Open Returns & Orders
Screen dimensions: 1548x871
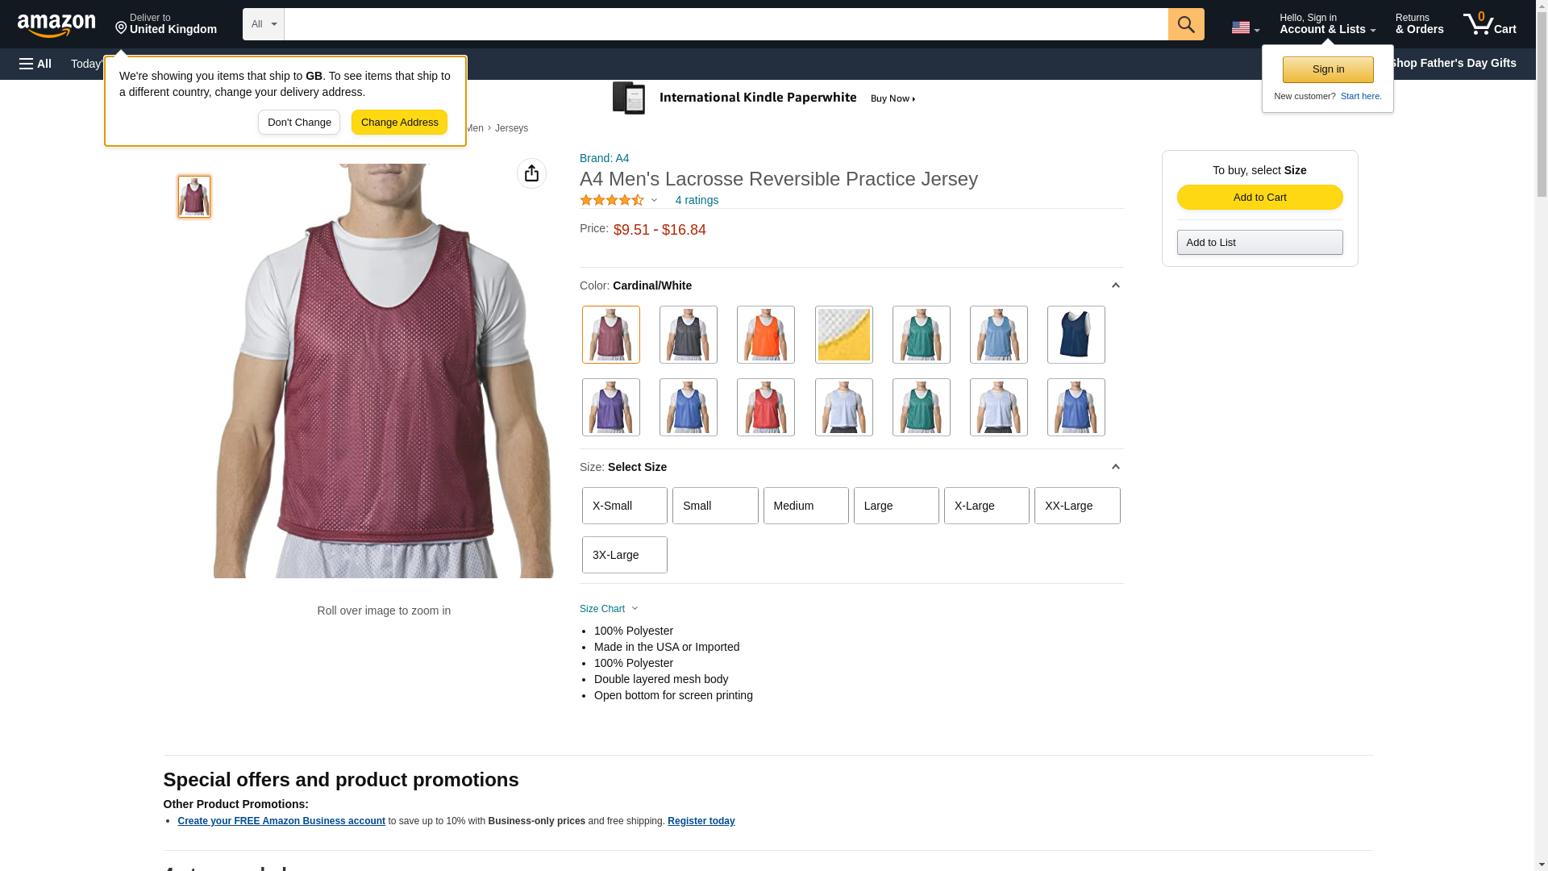click(x=1419, y=24)
